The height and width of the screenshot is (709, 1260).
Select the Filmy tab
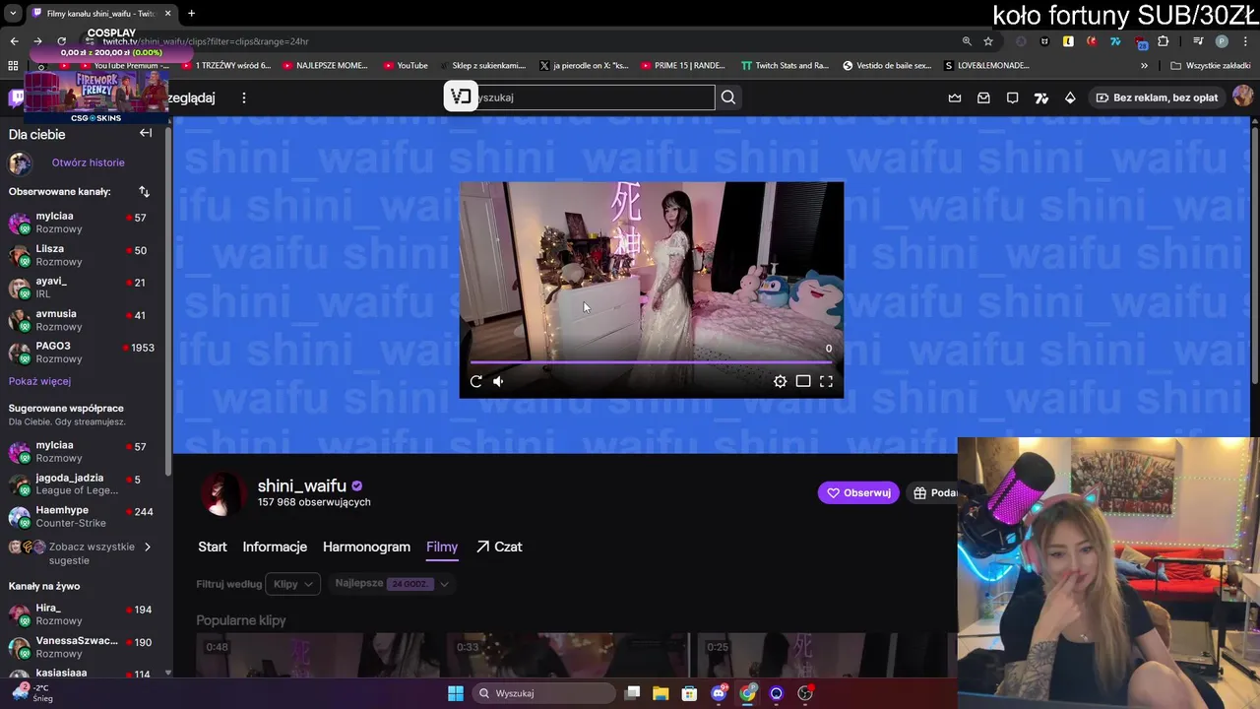442,548
